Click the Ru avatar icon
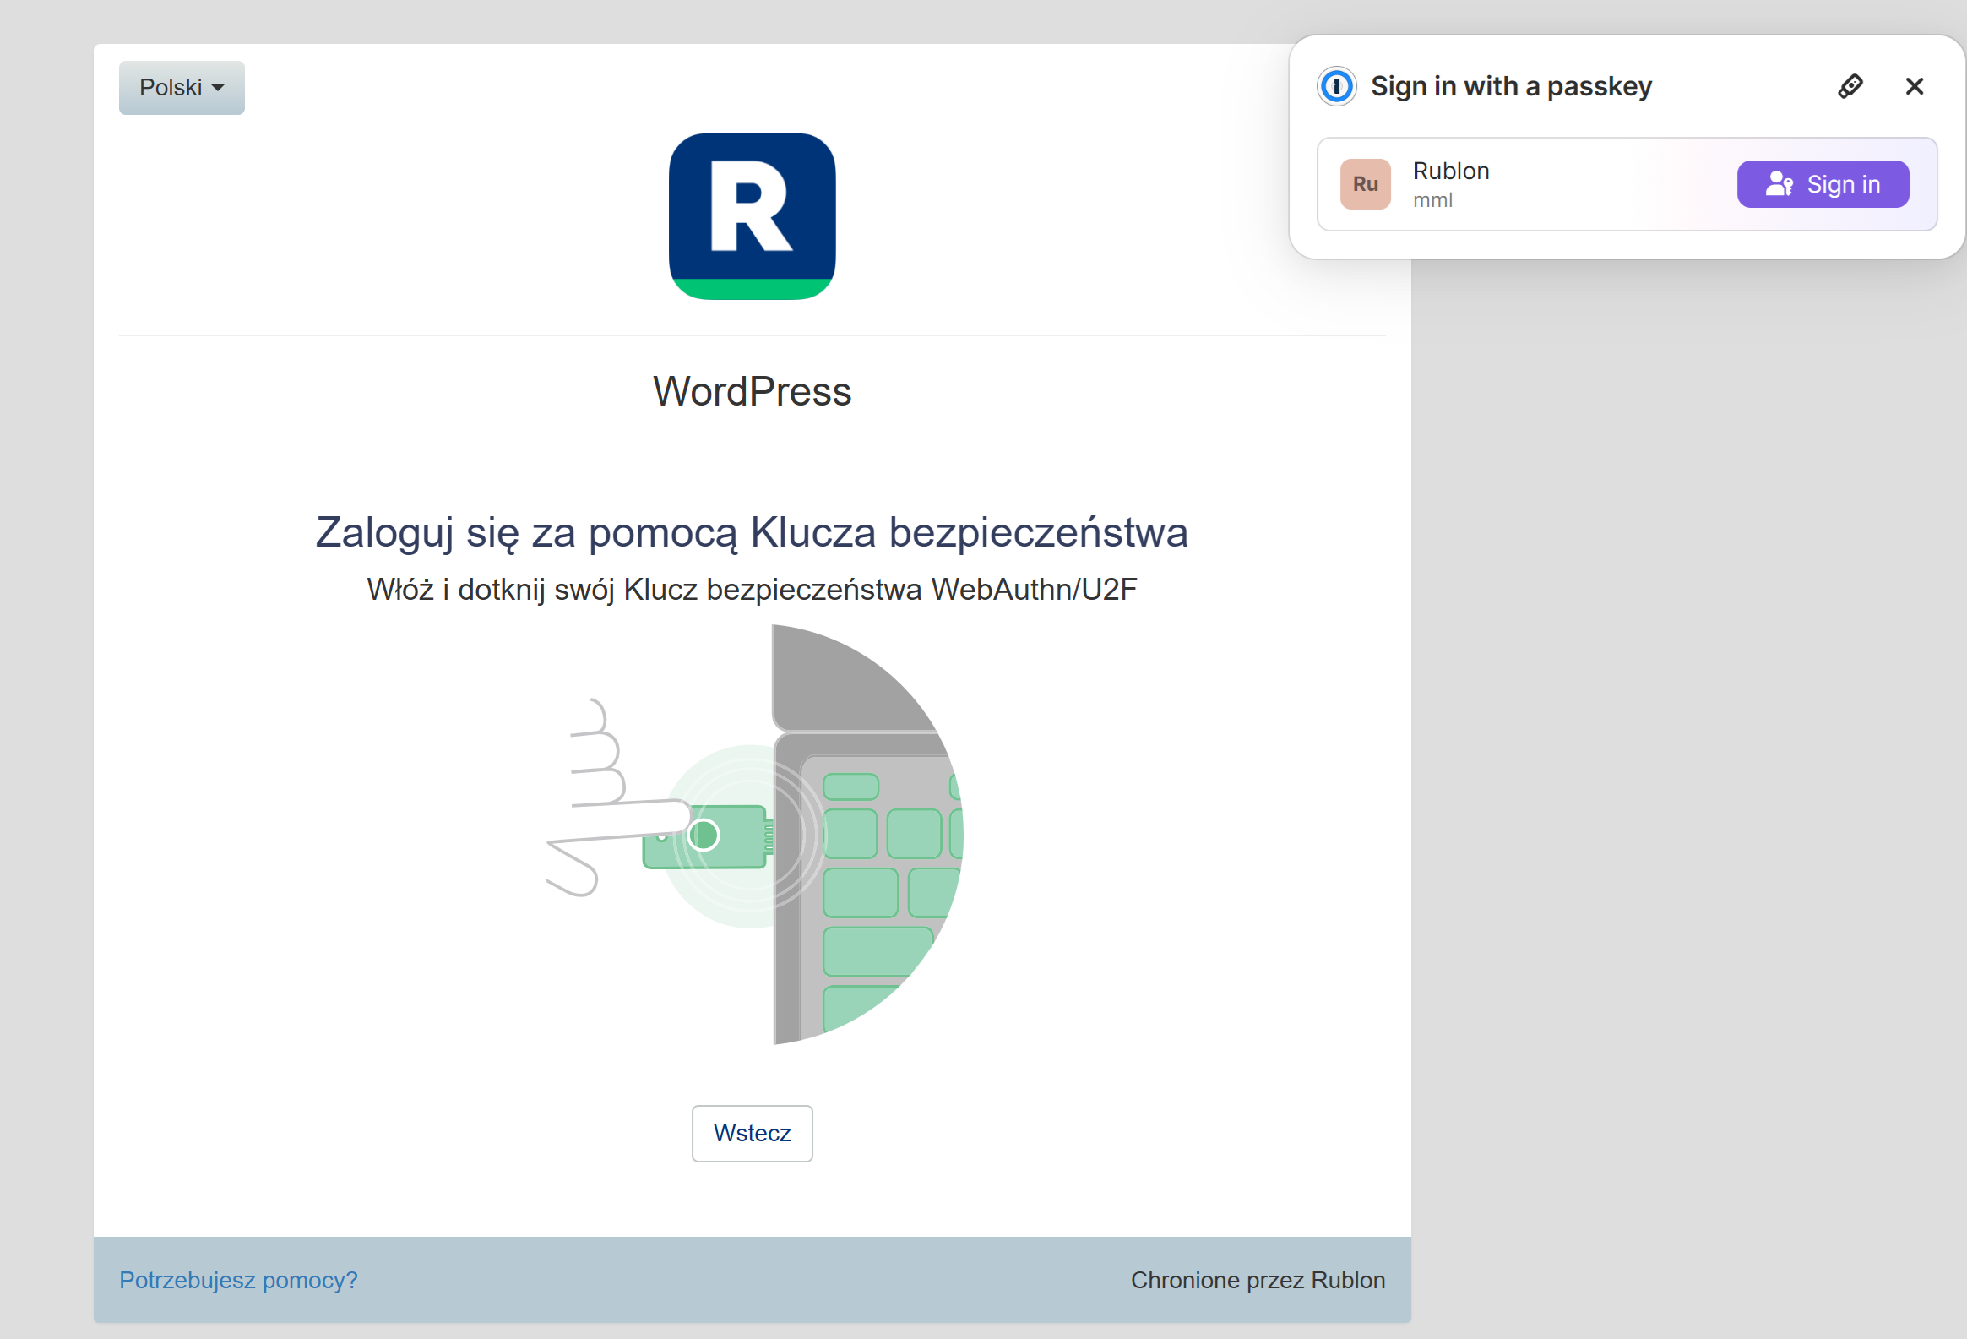The height and width of the screenshot is (1339, 1967). [1365, 183]
